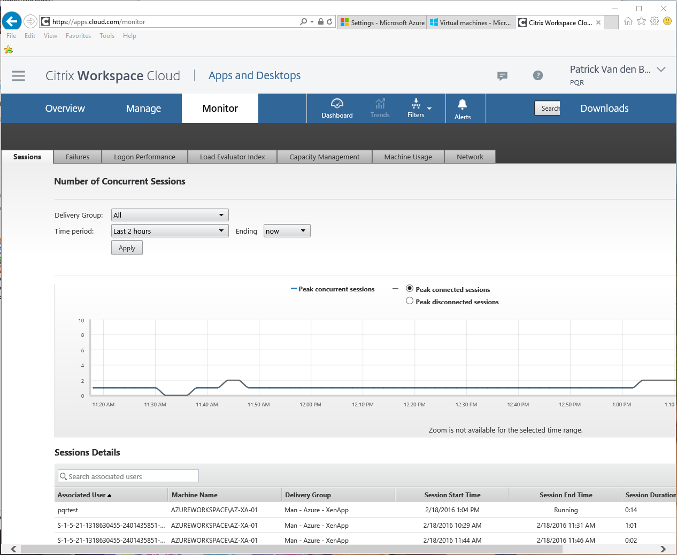677x555 pixels.
Task: Open the Capacity Management tab
Action: click(x=325, y=157)
